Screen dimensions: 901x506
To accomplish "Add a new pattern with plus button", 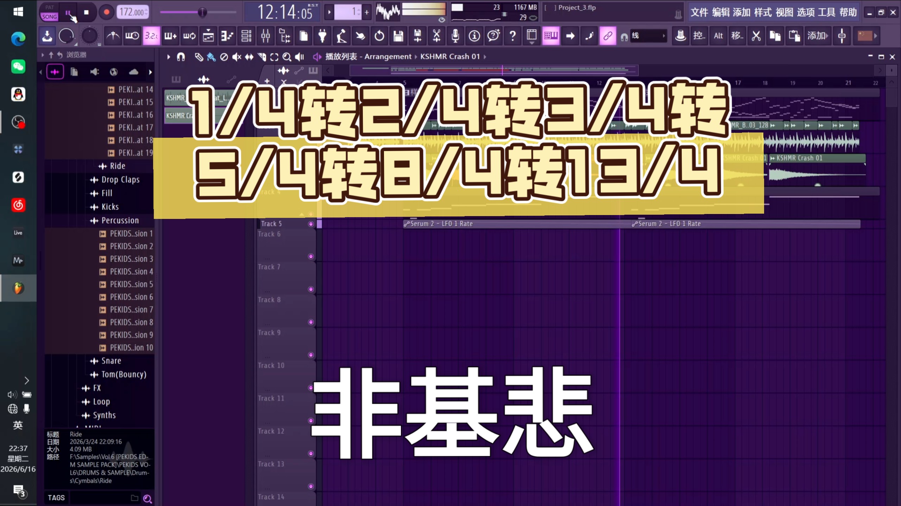I will coord(367,12).
